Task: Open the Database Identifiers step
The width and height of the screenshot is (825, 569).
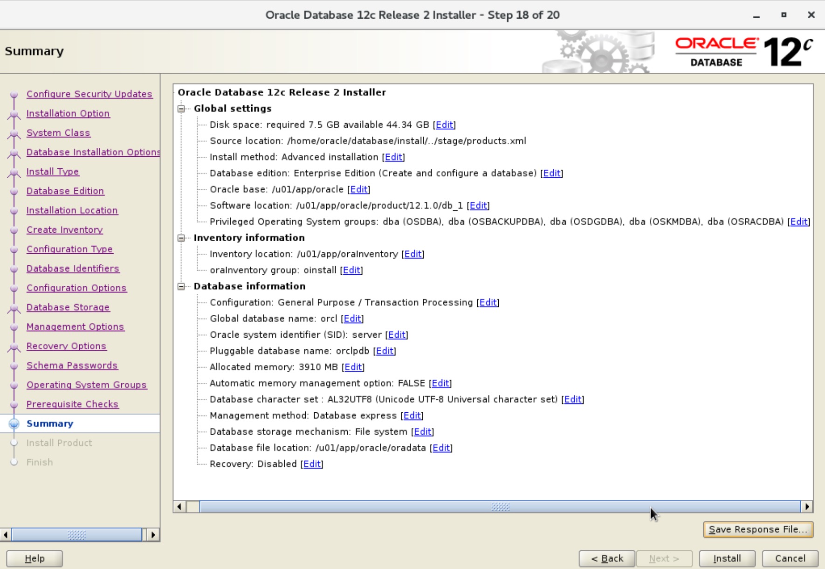Action: click(x=73, y=268)
